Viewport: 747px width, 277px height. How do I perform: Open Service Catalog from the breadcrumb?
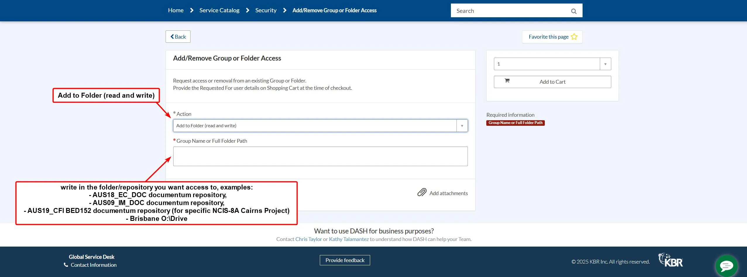click(x=219, y=10)
